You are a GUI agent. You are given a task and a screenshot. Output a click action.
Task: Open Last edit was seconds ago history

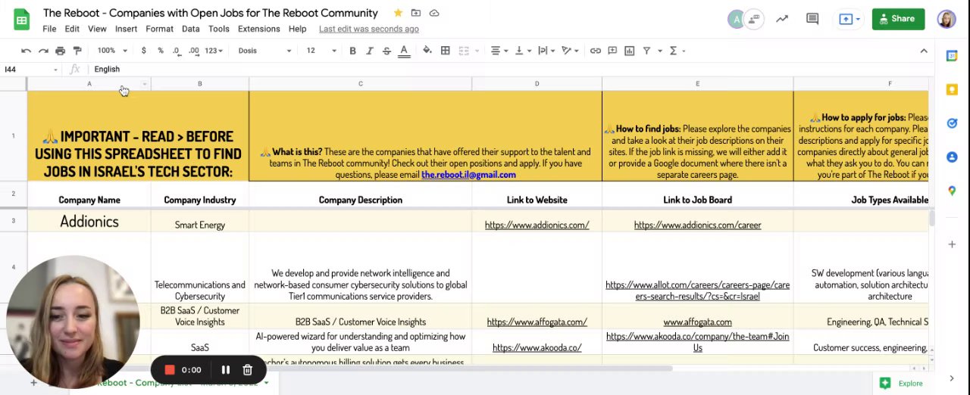(369, 29)
